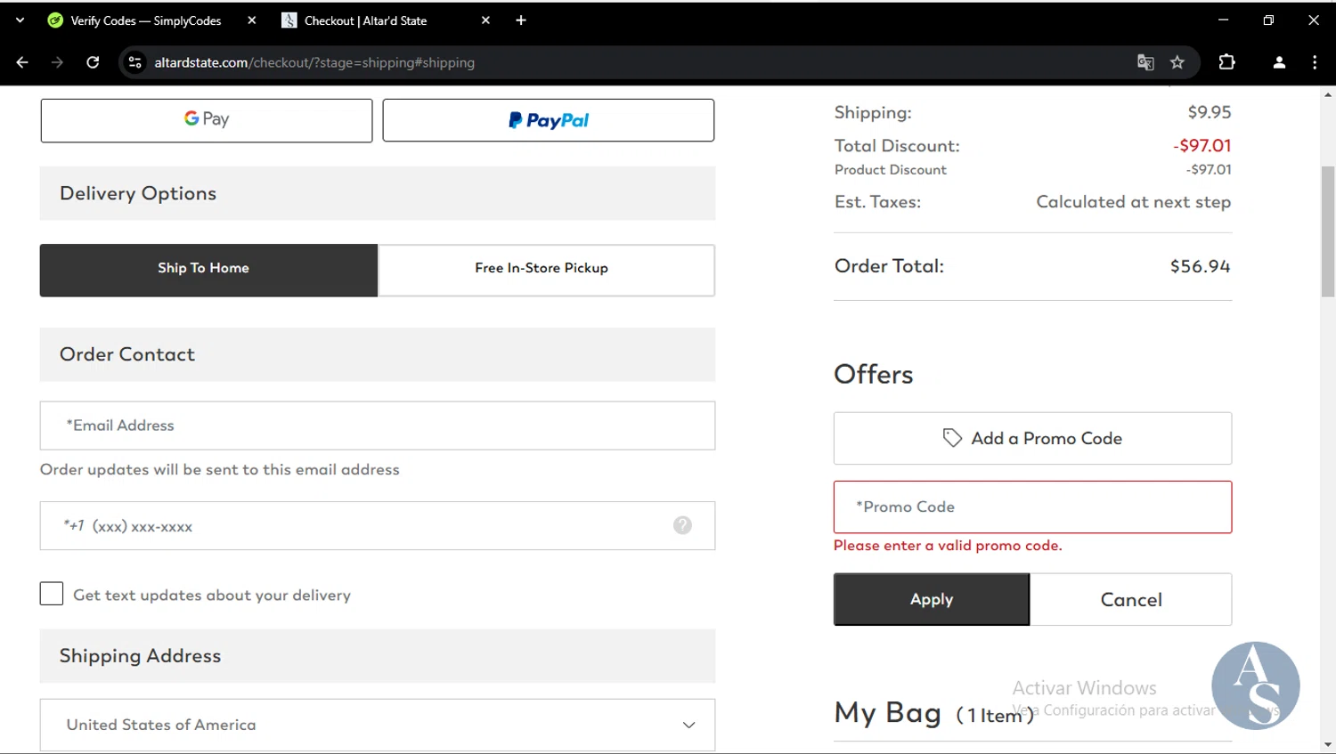Click the Promo Code input field
1336x754 pixels.
point(1032,507)
